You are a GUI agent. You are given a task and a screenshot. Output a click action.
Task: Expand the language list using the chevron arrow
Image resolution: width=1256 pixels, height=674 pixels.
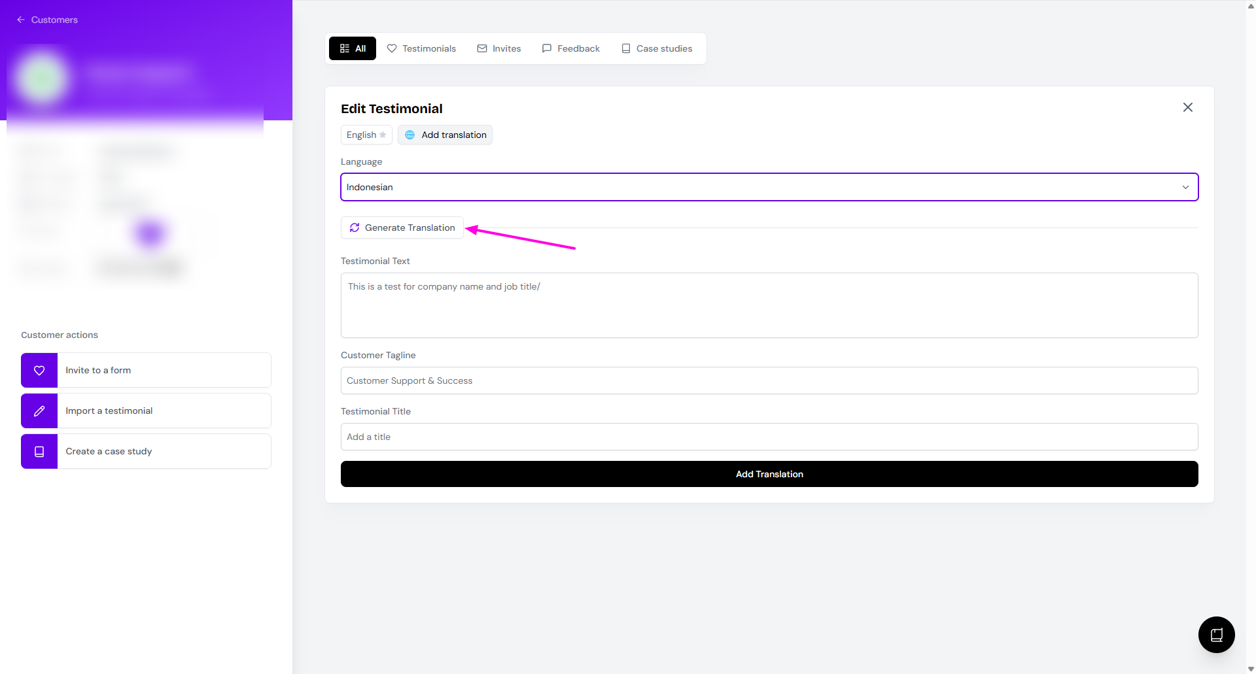(1185, 187)
